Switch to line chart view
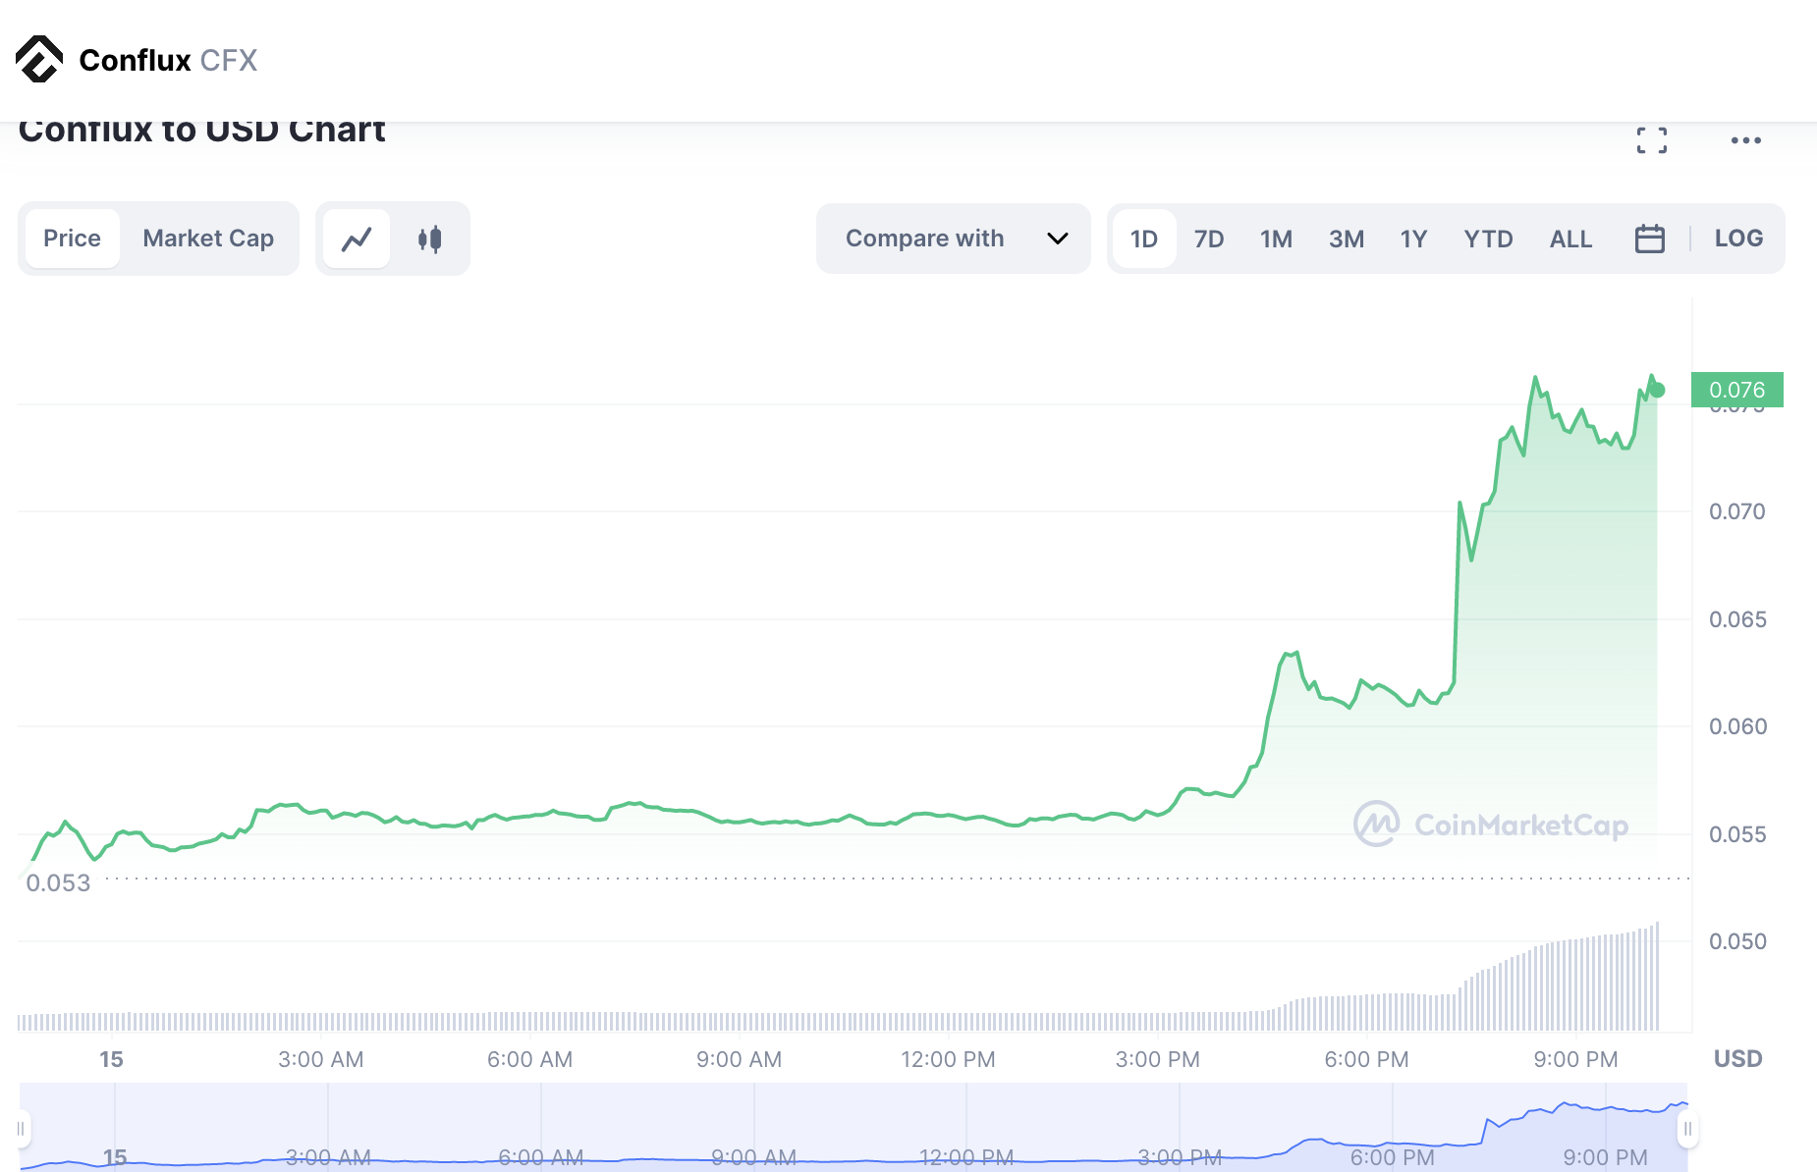 point(357,239)
